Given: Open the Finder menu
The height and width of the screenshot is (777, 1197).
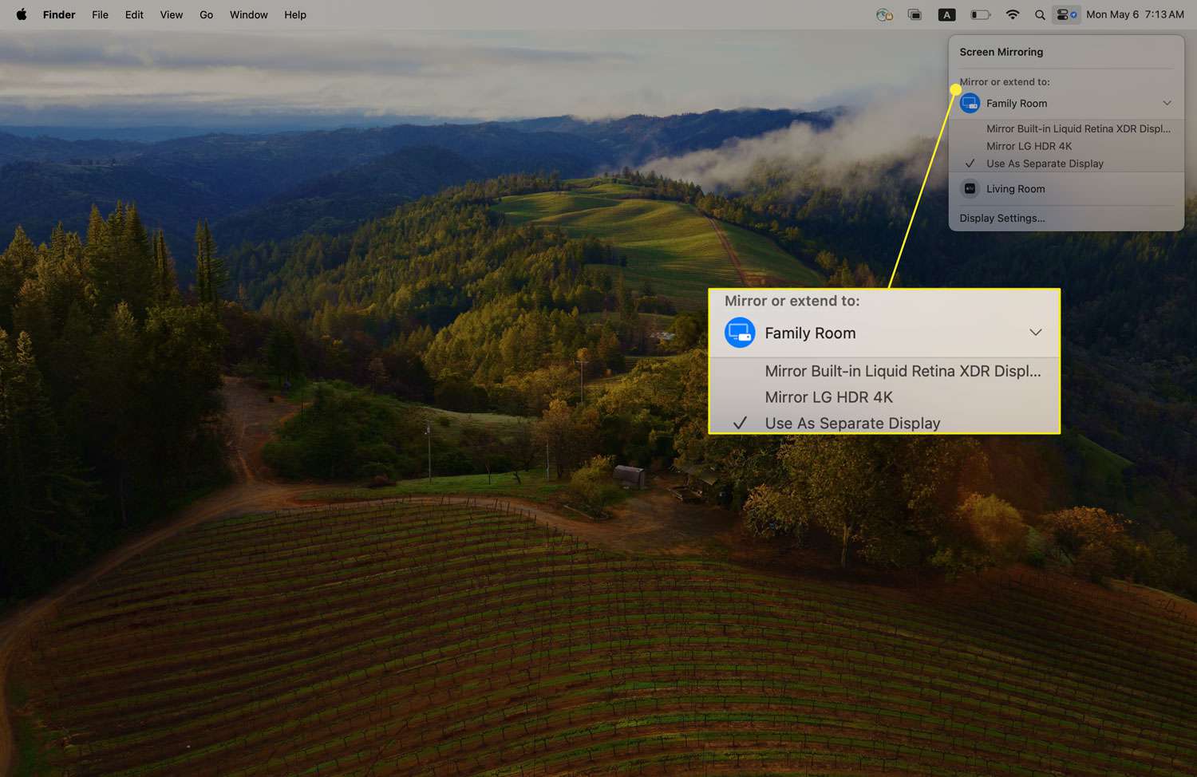Looking at the screenshot, I should pos(59,14).
